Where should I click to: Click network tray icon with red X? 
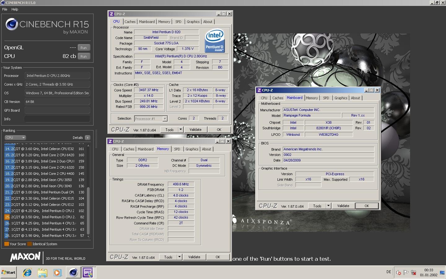click(x=413, y=272)
